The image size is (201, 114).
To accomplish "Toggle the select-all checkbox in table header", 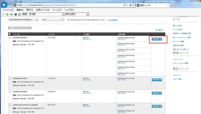I will 10,34.
